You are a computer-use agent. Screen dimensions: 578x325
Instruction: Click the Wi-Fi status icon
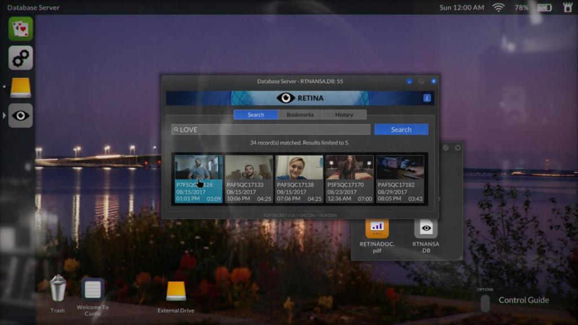click(498, 7)
